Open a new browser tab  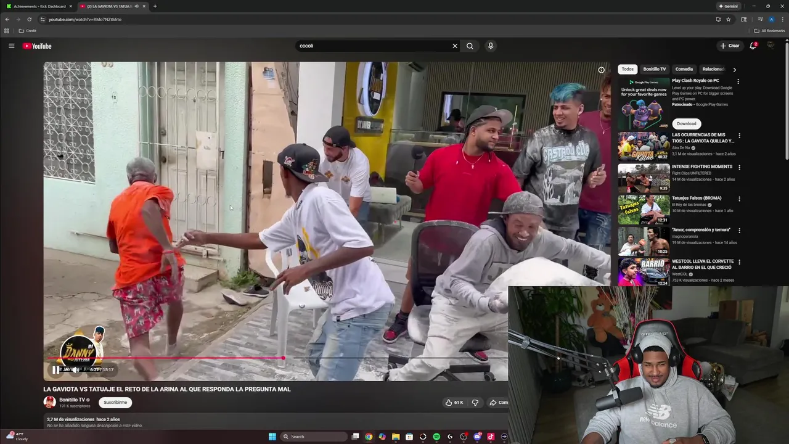coord(155,6)
